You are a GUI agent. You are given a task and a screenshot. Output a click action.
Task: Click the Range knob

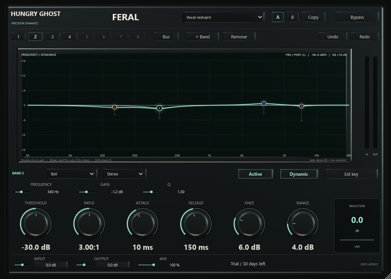[x=303, y=223]
